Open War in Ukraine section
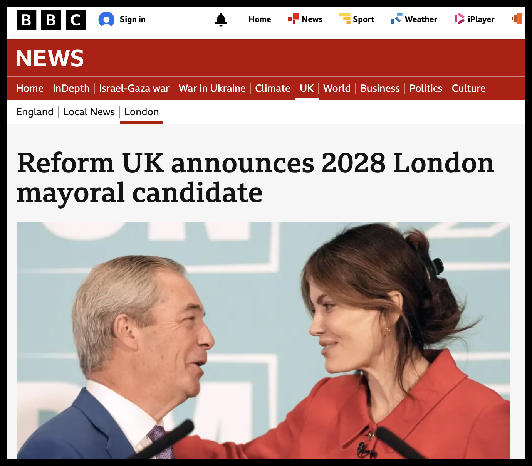 tap(212, 88)
